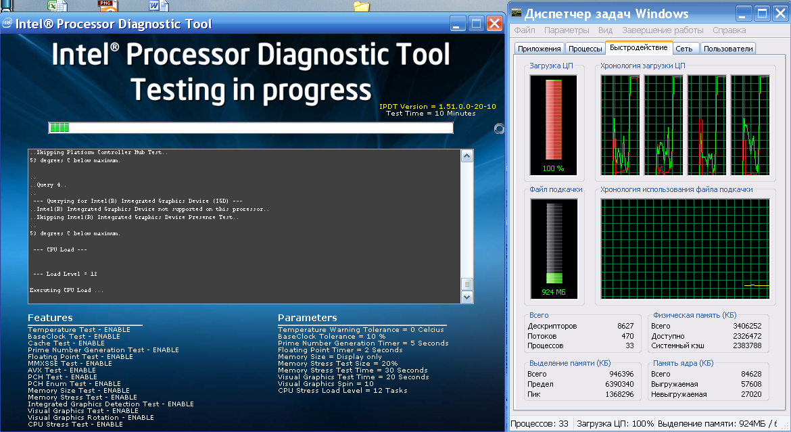Click status bar Выделение памяти: 924МБ
The width and height of the screenshot is (791, 432).
(x=717, y=424)
